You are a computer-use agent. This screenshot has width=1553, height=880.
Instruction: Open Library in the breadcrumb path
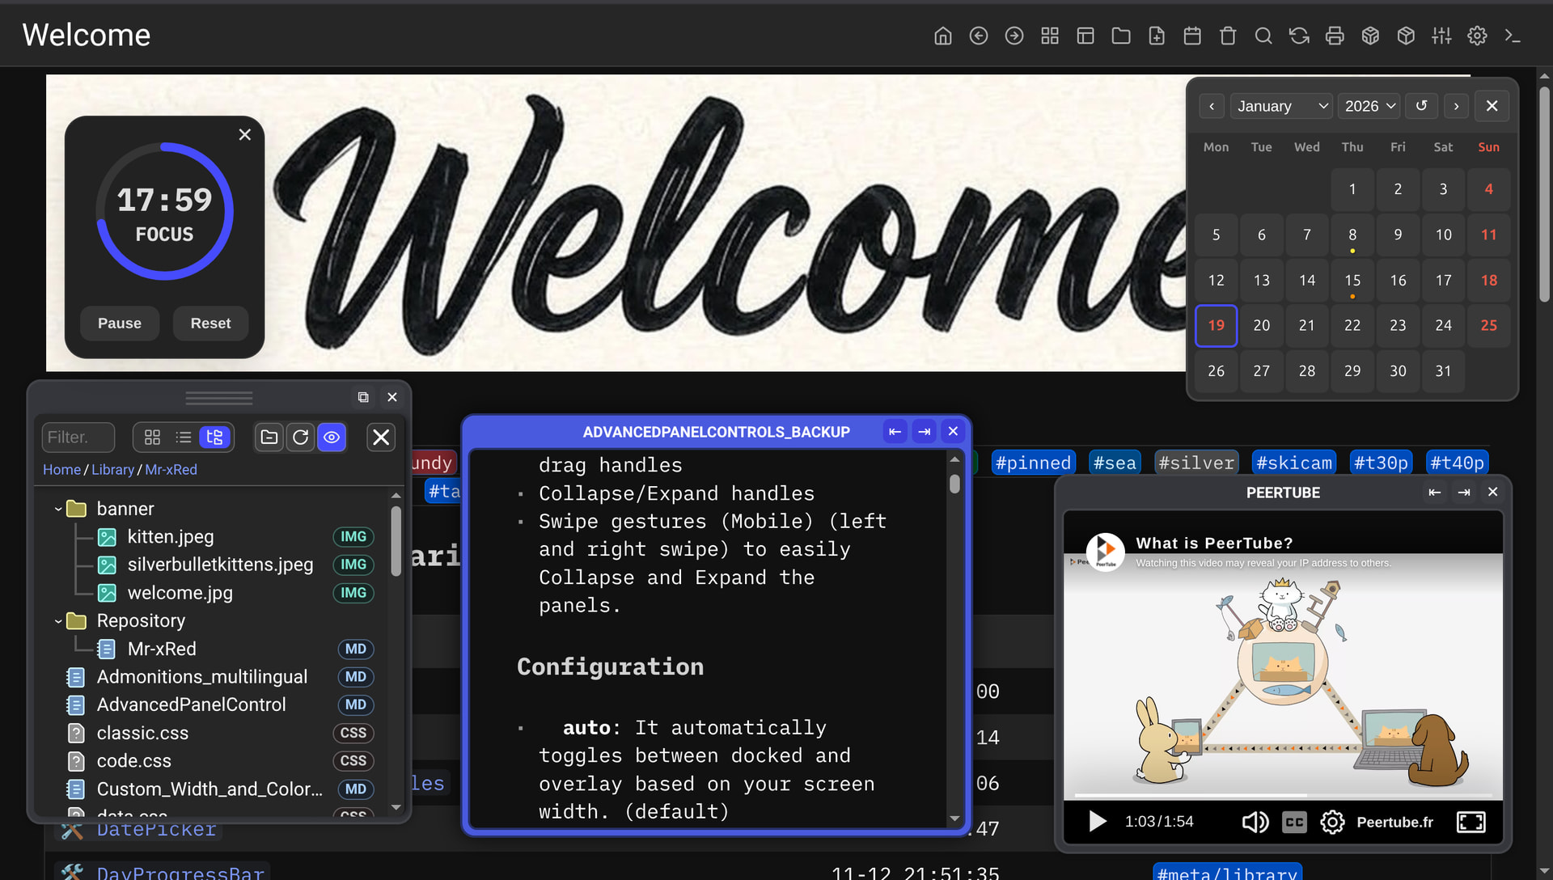pos(112,470)
